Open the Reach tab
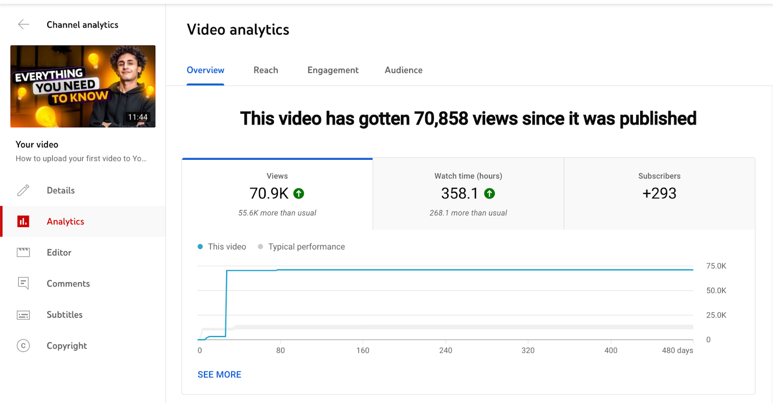 click(x=266, y=70)
